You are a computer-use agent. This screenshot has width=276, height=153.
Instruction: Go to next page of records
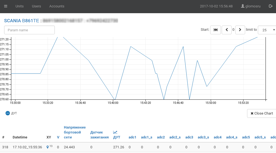point(240,30)
